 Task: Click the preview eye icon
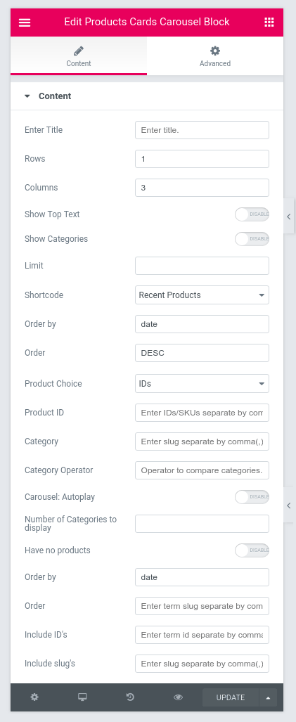(178, 697)
